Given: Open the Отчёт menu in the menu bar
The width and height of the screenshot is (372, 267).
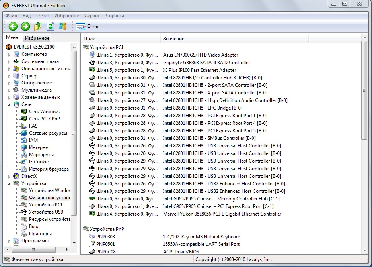Looking at the screenshot, I should click(x=43, y=16).
